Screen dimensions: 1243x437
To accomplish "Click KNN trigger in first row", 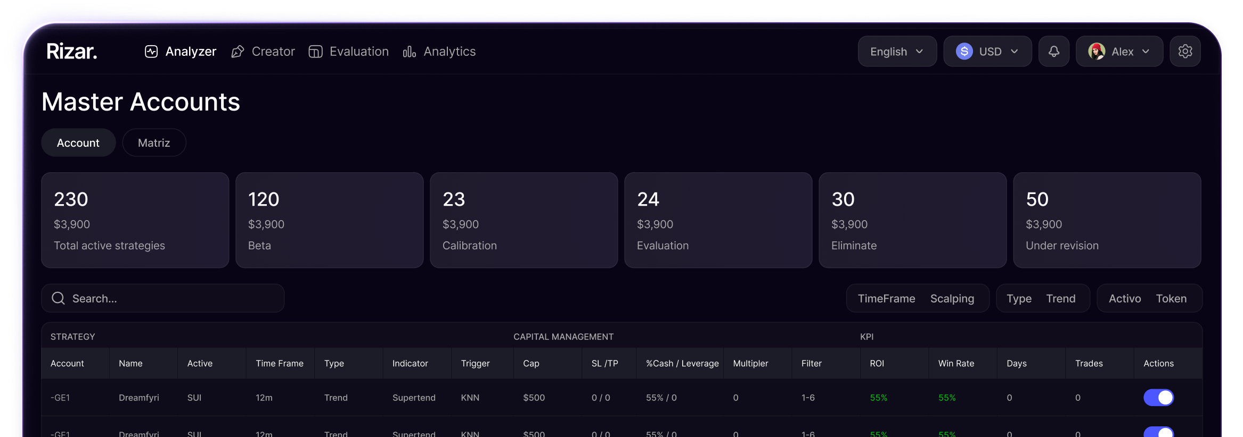I will click(x=470, y=398).
